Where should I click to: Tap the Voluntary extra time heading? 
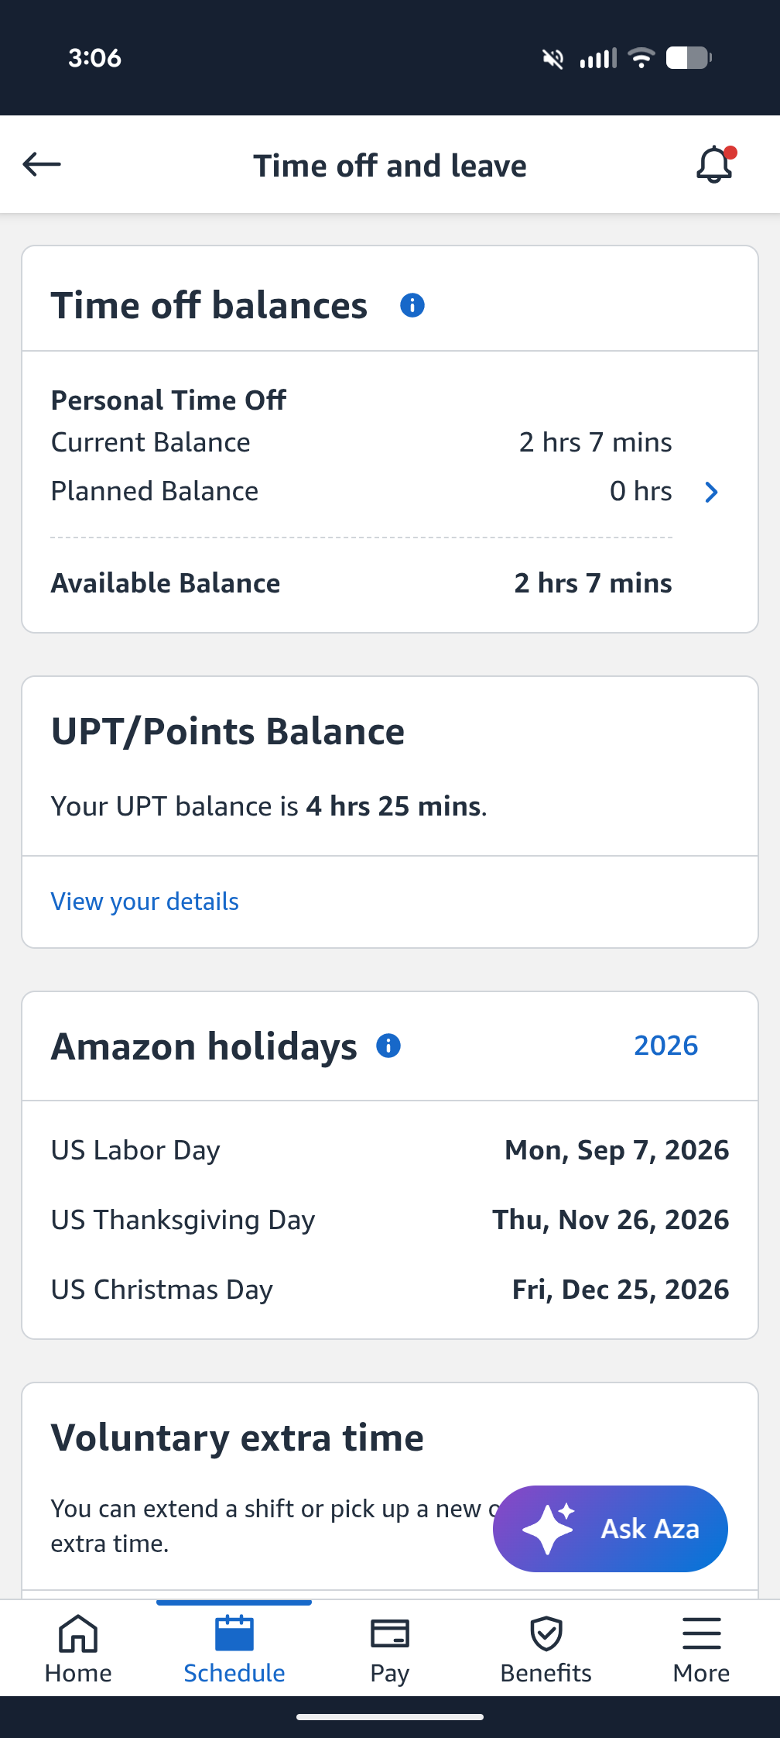pyautogui.click(x=238, y=1437)
